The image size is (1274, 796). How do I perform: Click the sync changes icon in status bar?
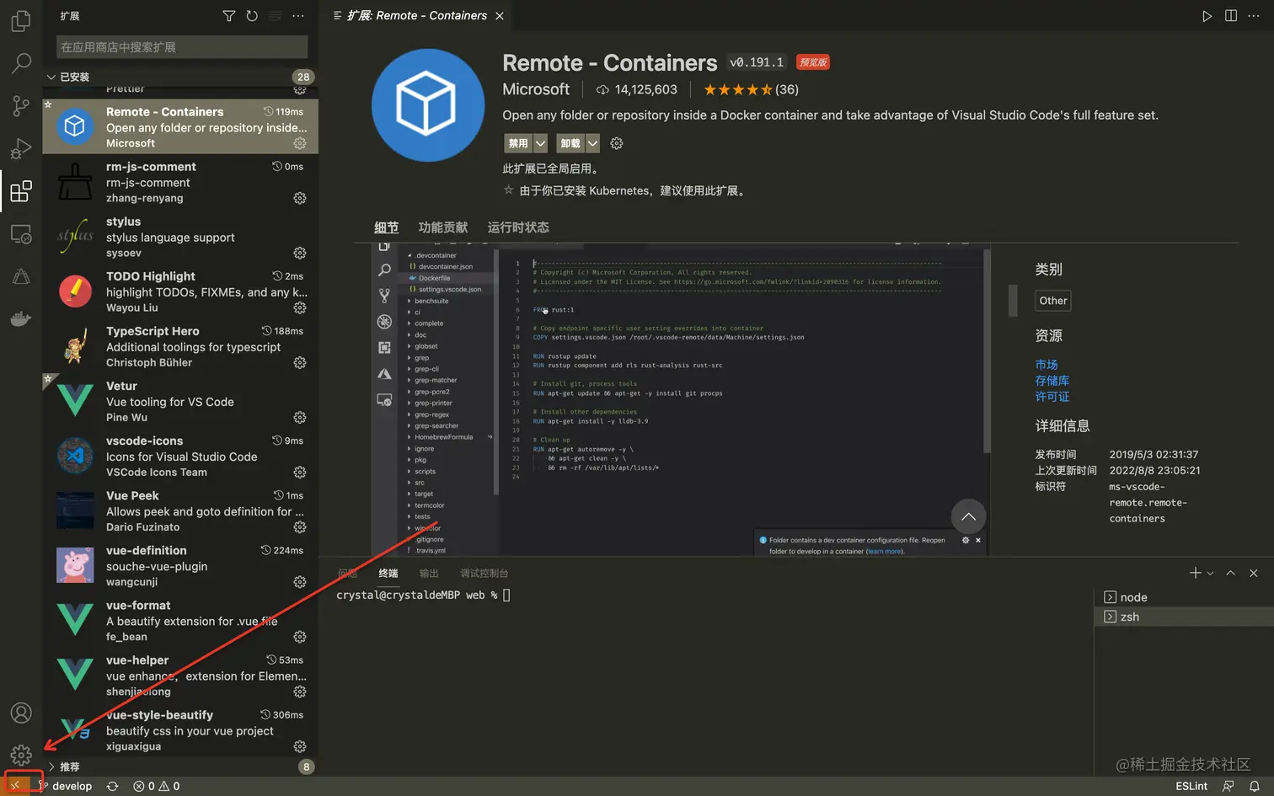[112, 786]
